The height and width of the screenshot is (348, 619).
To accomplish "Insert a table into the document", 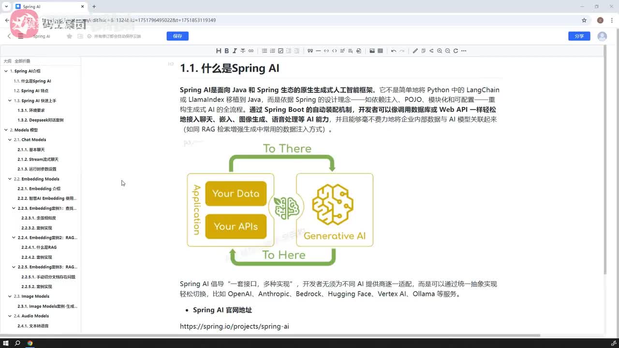I will [380, 51].
